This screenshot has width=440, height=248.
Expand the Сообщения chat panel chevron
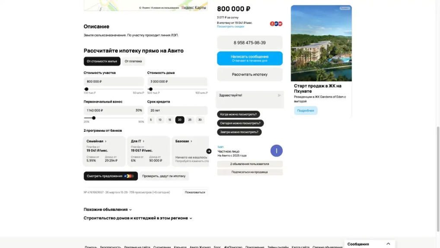coord(388,244)
